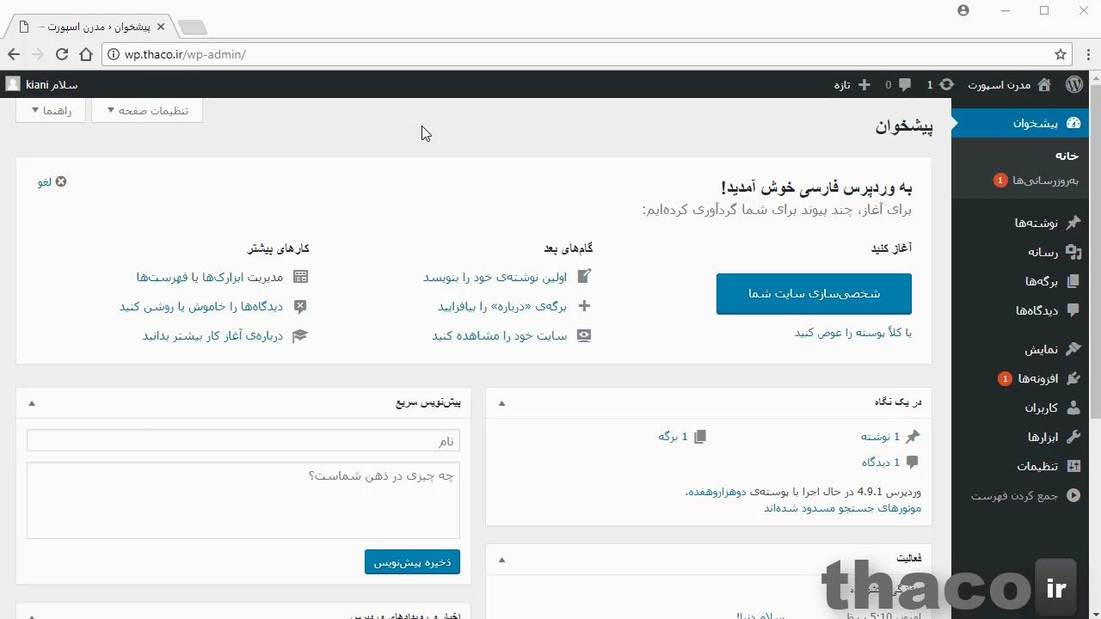Close the پیشخوان browser tab
The image size is (1101, 619).
pyautogui.click(x=161, y=27)
